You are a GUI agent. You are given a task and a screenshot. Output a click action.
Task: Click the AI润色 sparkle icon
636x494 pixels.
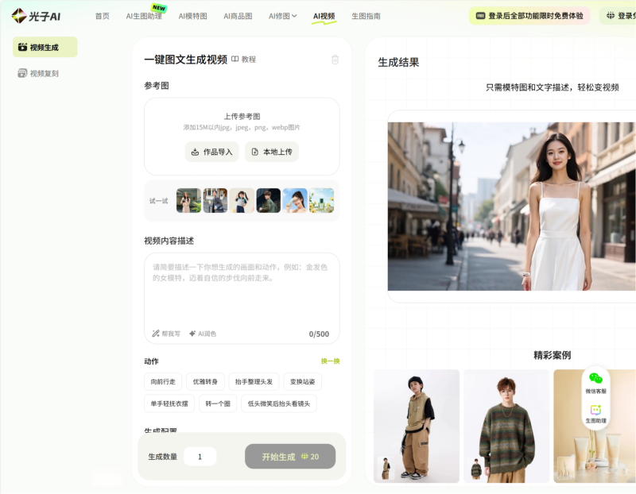click(x=192, y=334)
